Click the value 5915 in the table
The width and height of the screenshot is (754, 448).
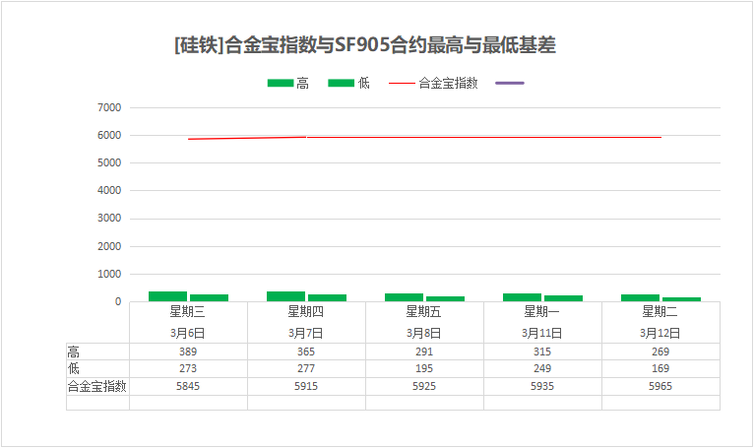[x=306, y=386]
